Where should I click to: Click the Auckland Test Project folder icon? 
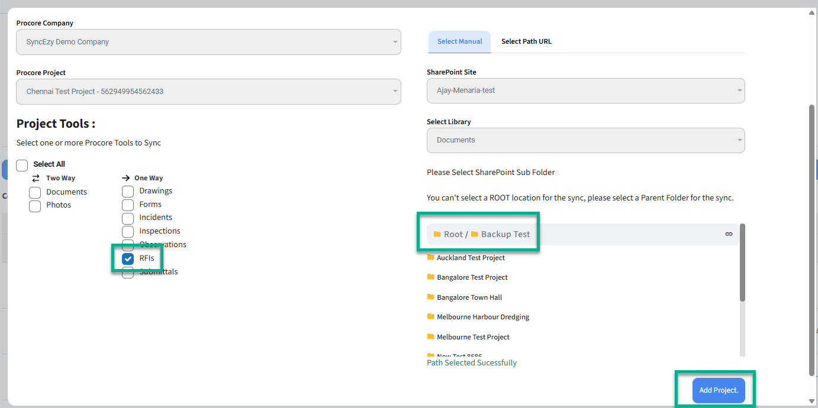pyautogui.click(x=431, y=257)
